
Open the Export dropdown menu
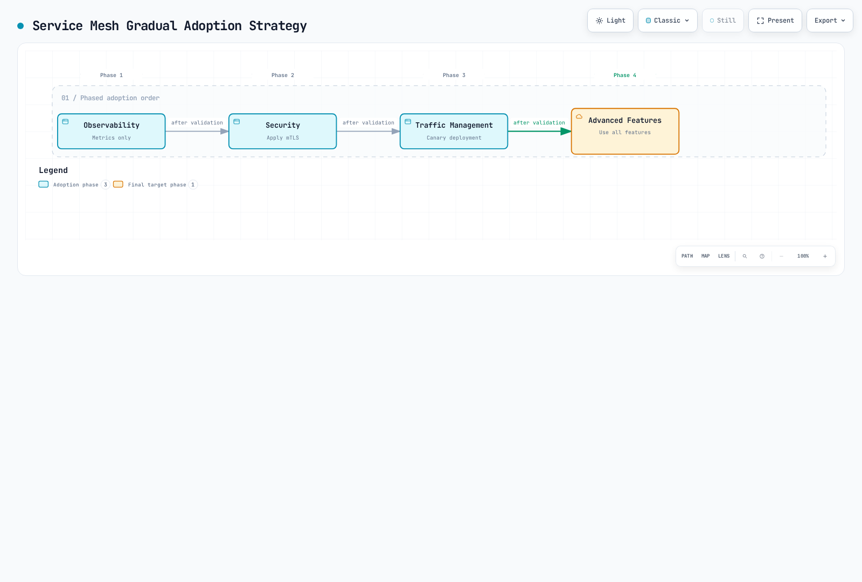830,20
